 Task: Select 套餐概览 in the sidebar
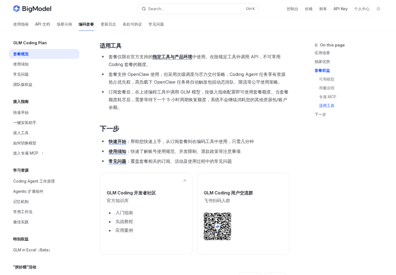[44, 54]
